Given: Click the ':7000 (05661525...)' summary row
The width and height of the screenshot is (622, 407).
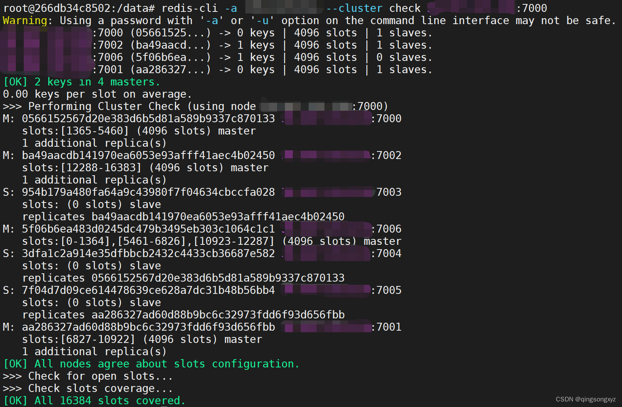Looking at the screenshot, I should pyautogui.click(x=262, y=33).
